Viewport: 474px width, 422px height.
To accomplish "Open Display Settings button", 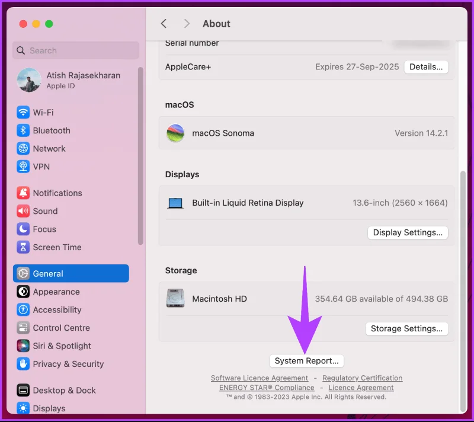I will point(408,232).
